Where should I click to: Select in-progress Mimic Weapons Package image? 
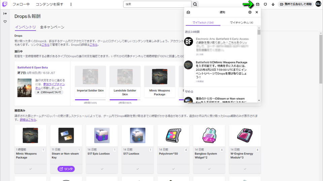[159, 76]
